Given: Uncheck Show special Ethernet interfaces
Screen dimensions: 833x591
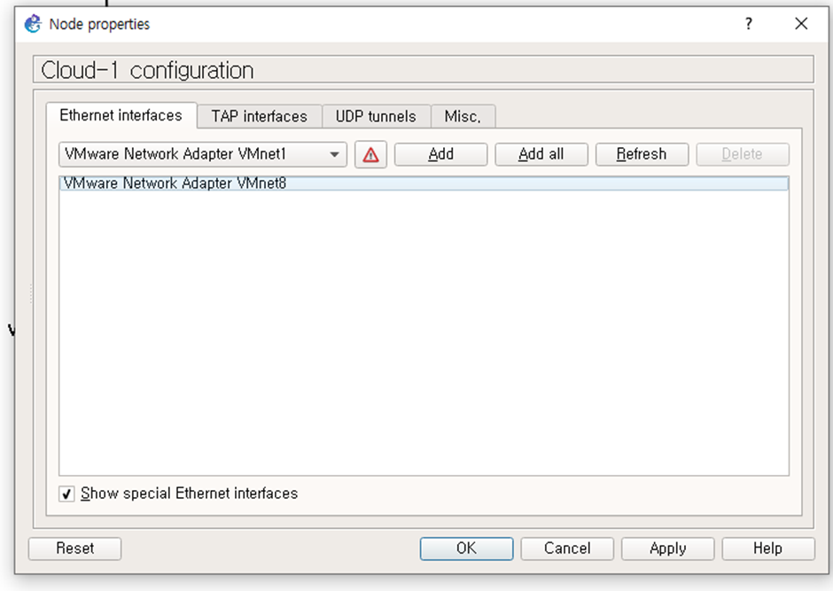Looking at the screenshot, I should [66, 494].
